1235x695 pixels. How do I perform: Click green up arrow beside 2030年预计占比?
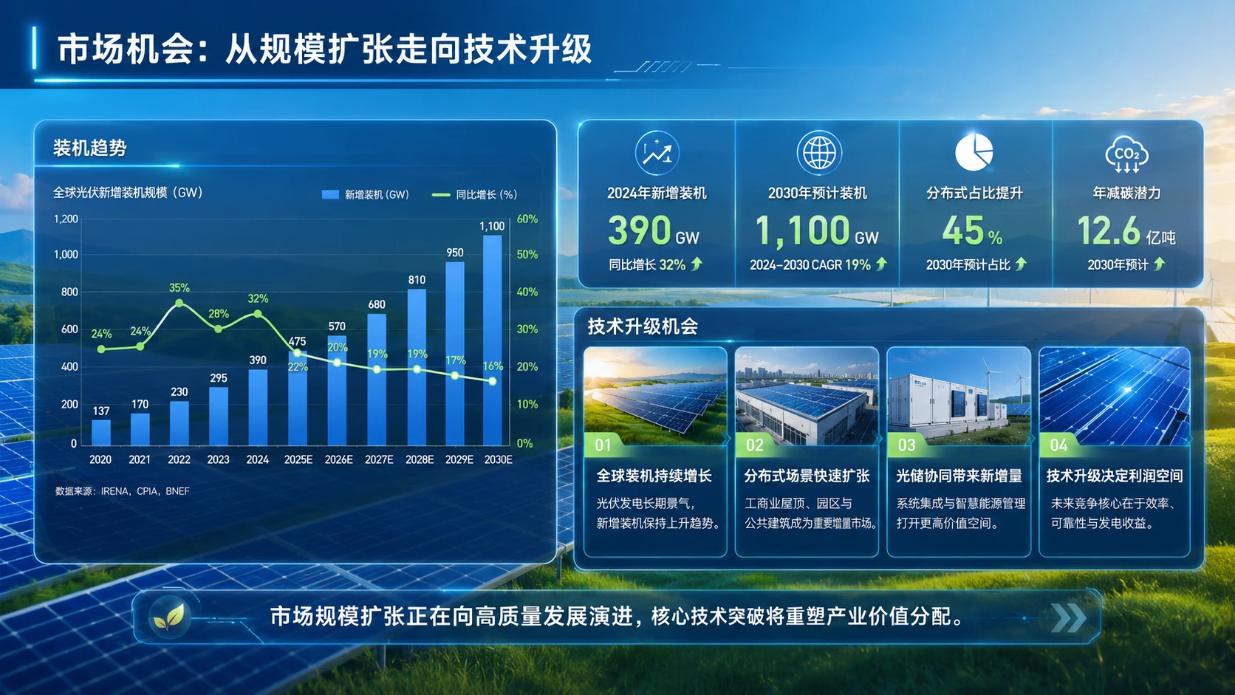(x=1021, y=264)
